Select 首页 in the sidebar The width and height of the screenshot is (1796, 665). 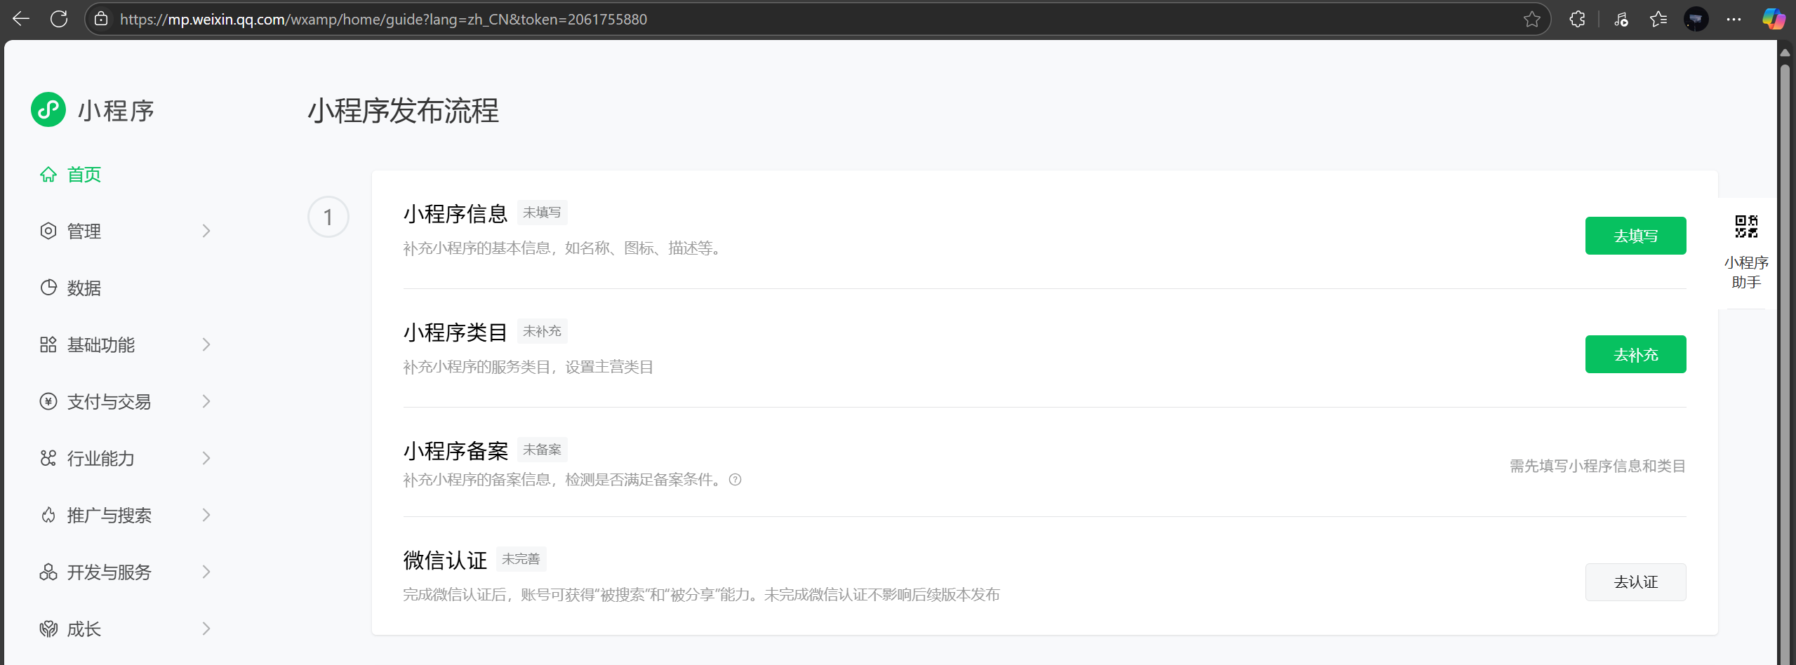click(84, 175)
